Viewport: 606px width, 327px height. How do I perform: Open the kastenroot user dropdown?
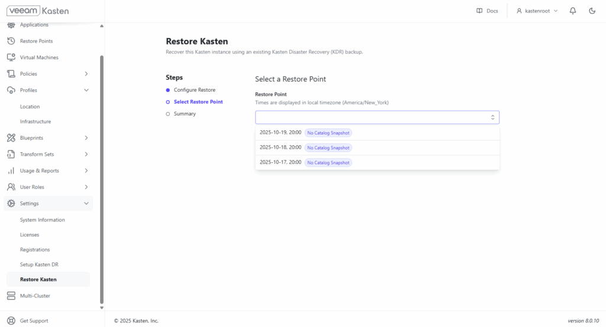coord(537,11)
